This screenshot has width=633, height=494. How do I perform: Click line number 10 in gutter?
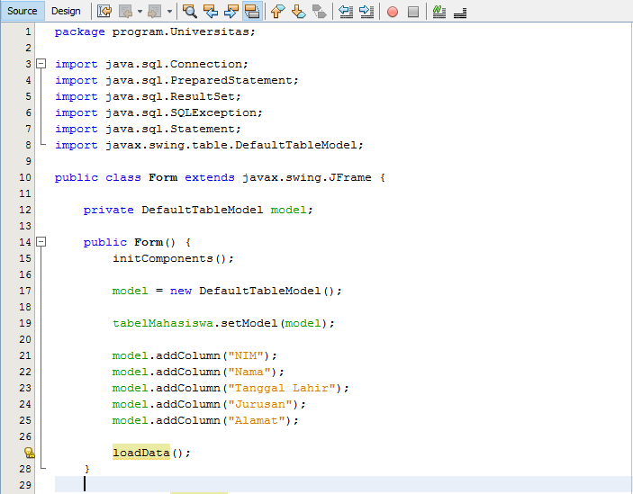(x=25, y=177)
